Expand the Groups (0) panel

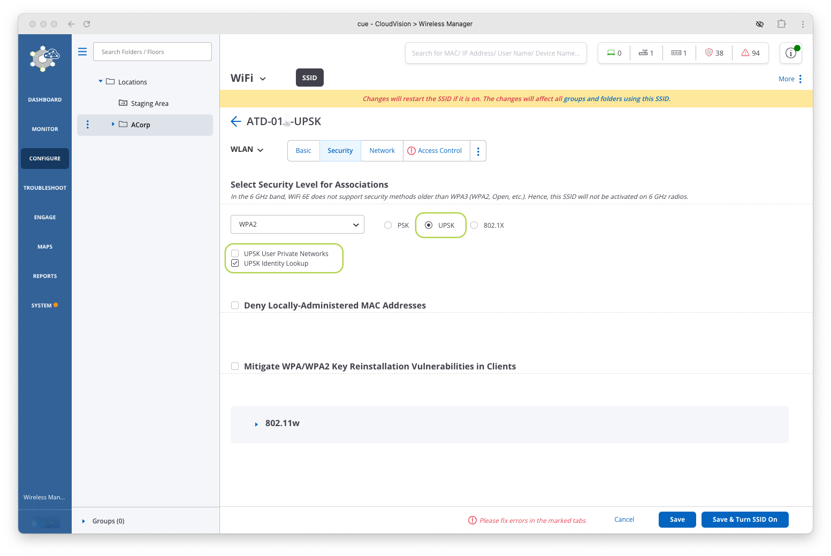pyautogui.click(x=83, y=521)
